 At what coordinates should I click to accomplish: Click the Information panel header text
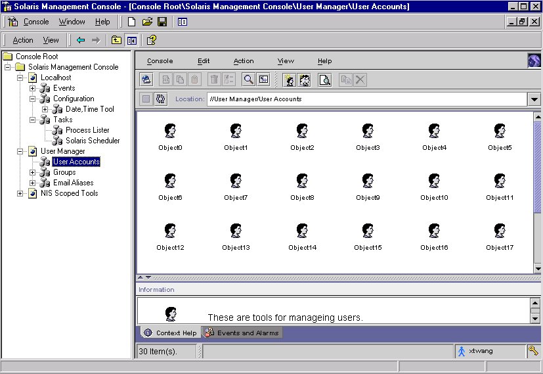pyautogui.click(x=156, y=290)
